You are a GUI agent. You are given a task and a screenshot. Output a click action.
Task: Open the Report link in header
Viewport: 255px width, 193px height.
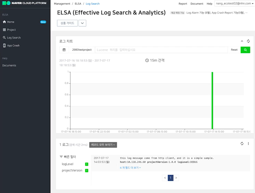tap(183, 3)
